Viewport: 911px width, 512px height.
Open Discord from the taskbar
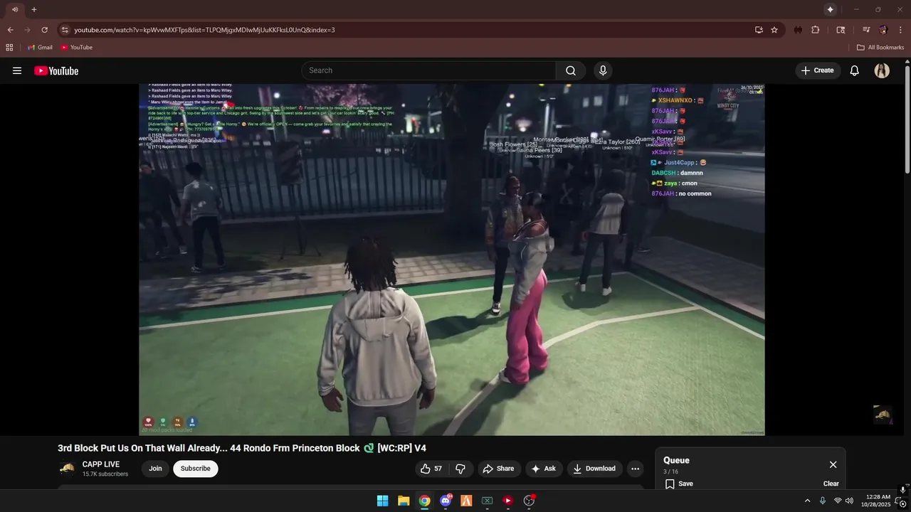pos(446,501)
